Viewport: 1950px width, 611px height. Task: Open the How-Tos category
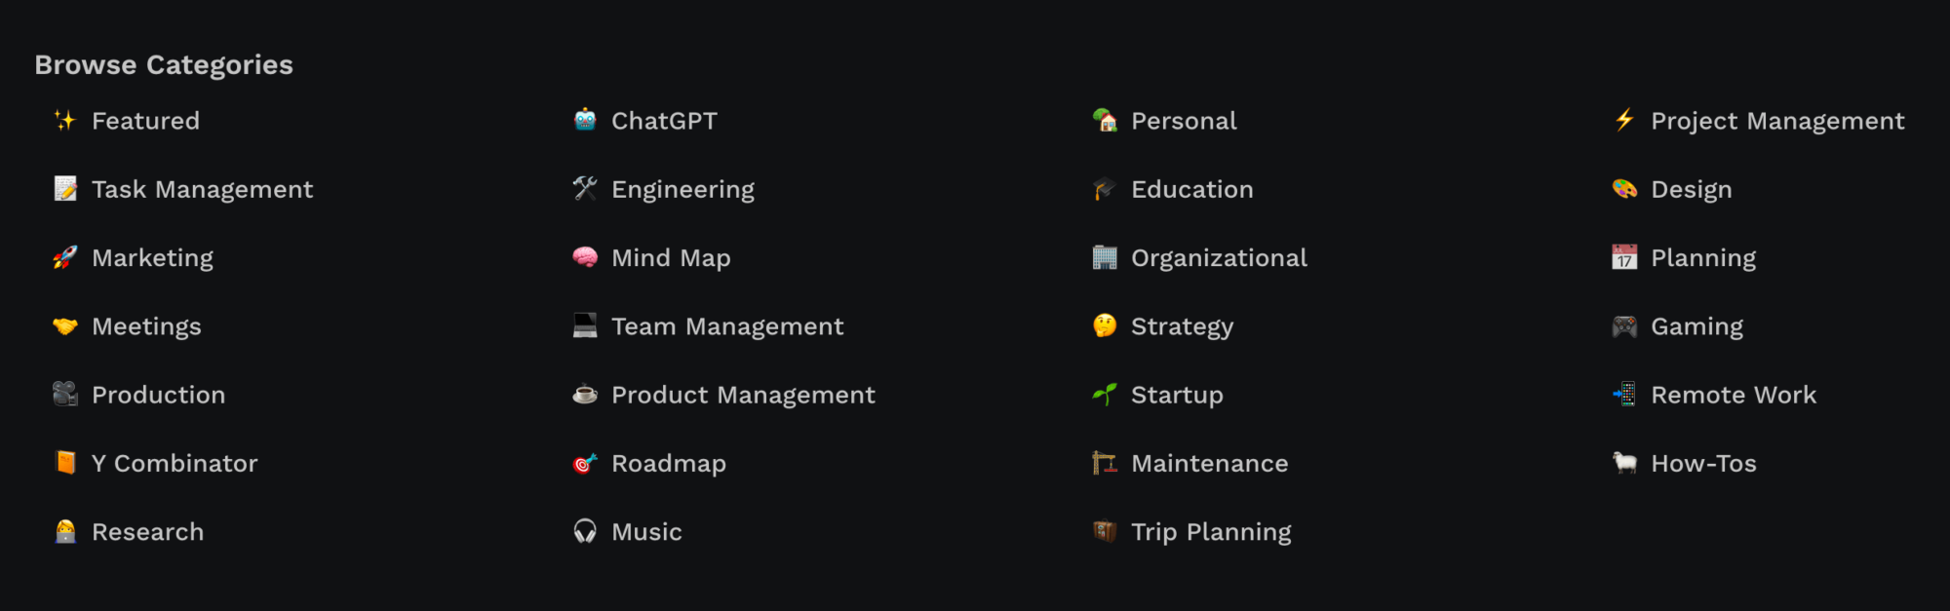click(1703, 463)
